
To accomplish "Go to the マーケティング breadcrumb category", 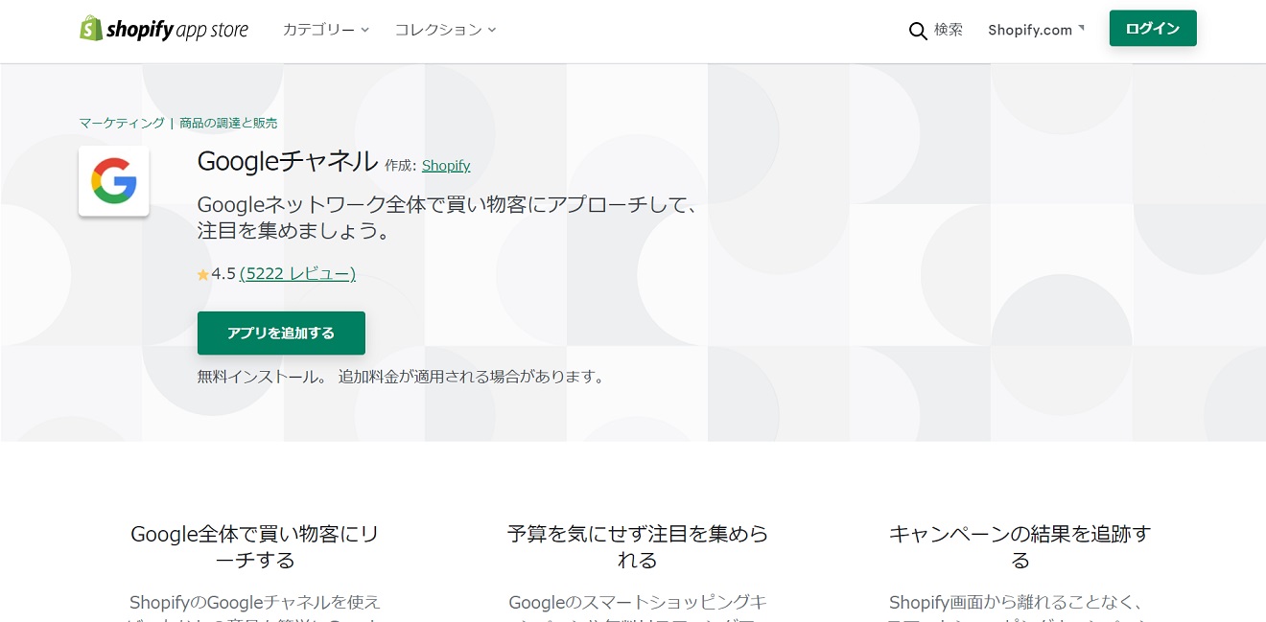I will tap(122, 123).
